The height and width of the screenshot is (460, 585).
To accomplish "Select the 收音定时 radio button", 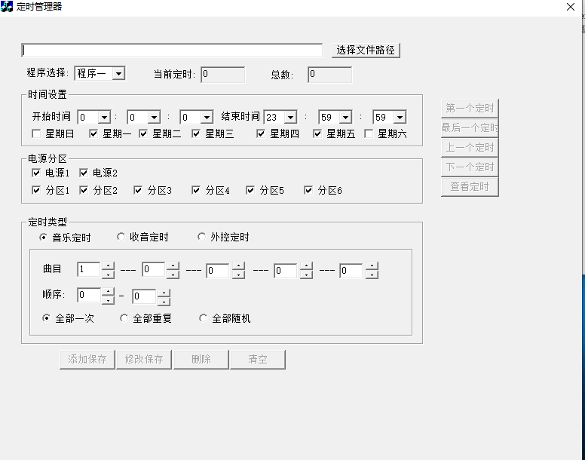I will (x=121, y=237).
